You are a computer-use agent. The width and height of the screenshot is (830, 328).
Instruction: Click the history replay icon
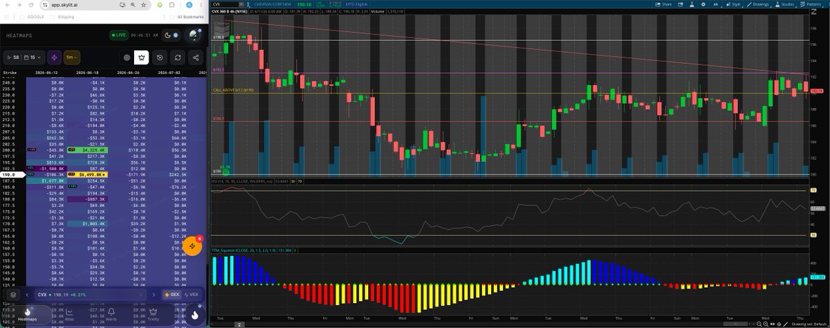pos(160,57)
